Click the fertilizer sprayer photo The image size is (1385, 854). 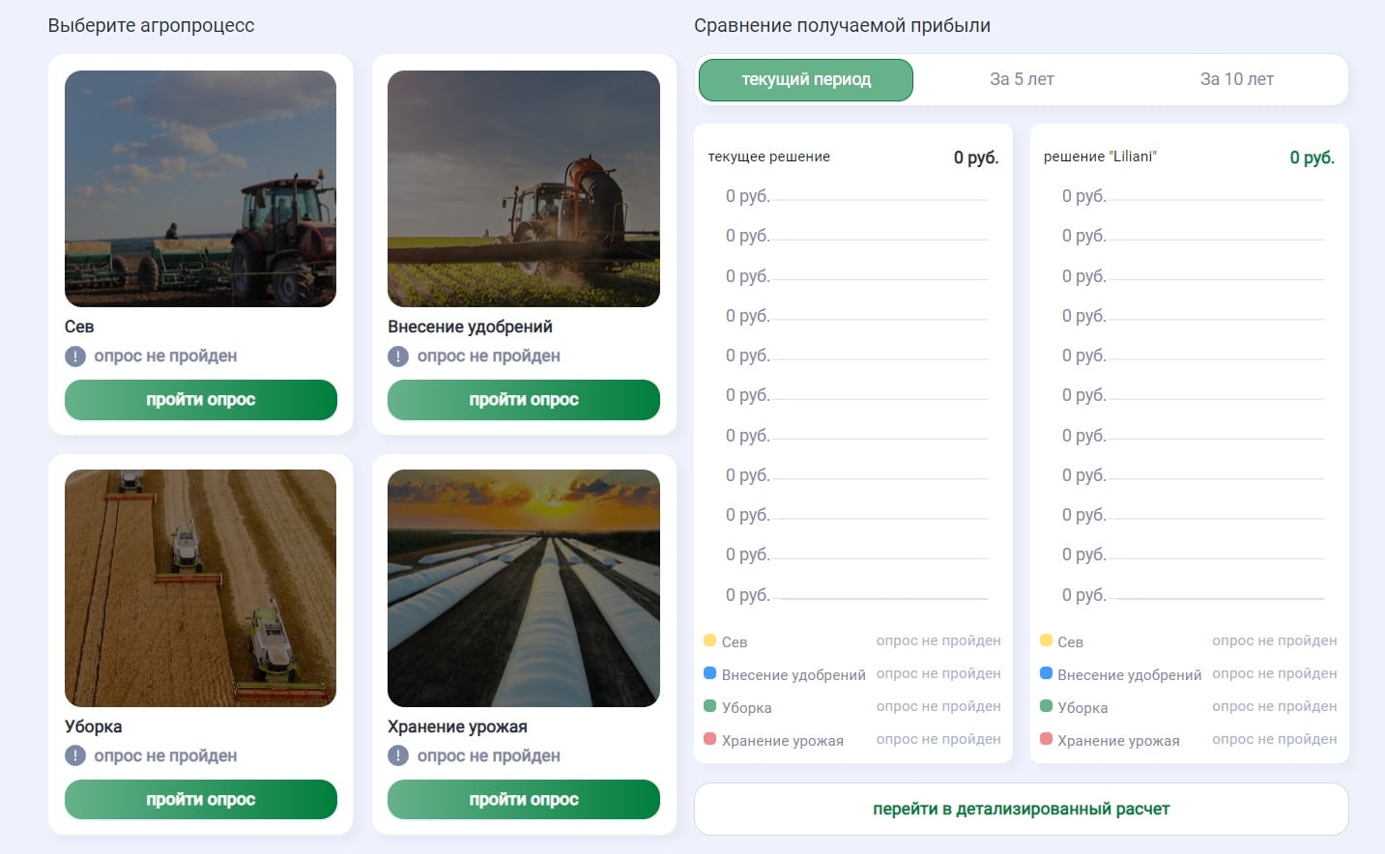pyautogui.click(x=523, y=189)
